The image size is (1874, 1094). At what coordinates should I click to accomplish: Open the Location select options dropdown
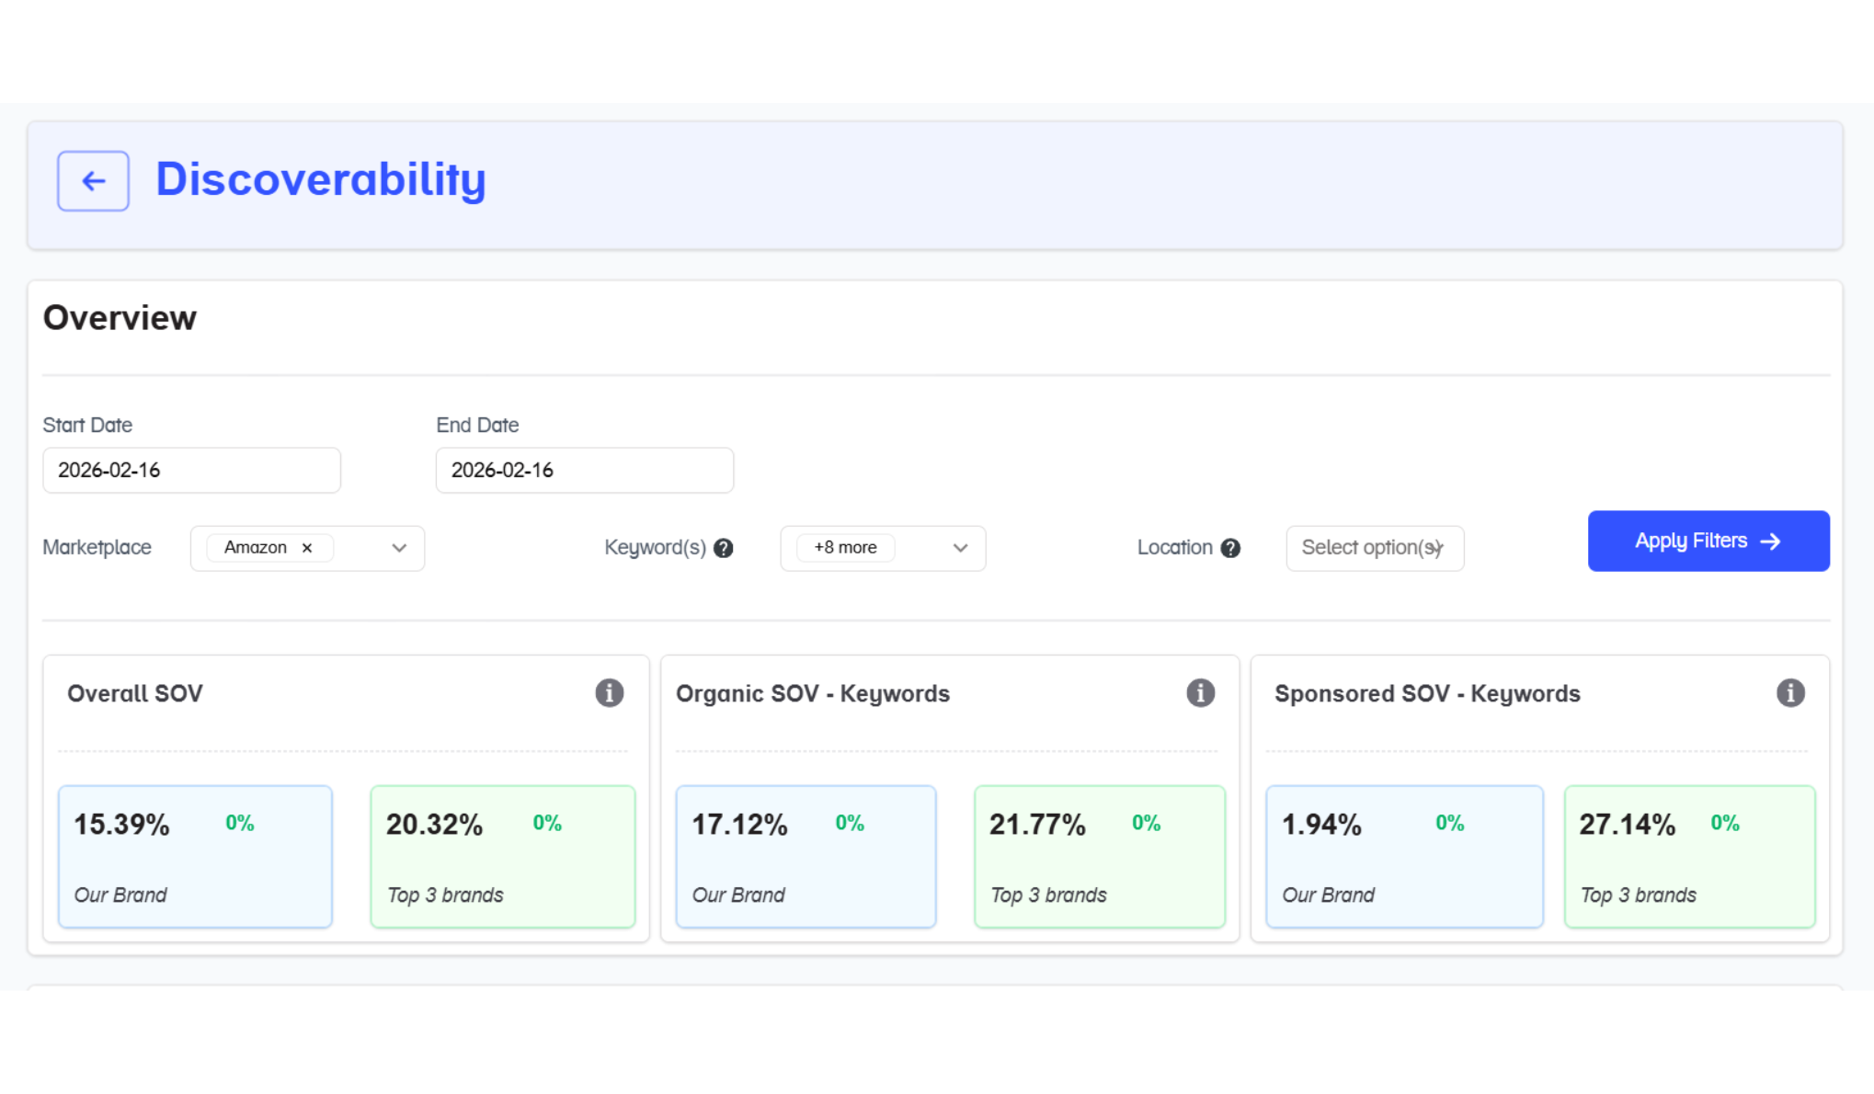click(x=1374, y=548)
